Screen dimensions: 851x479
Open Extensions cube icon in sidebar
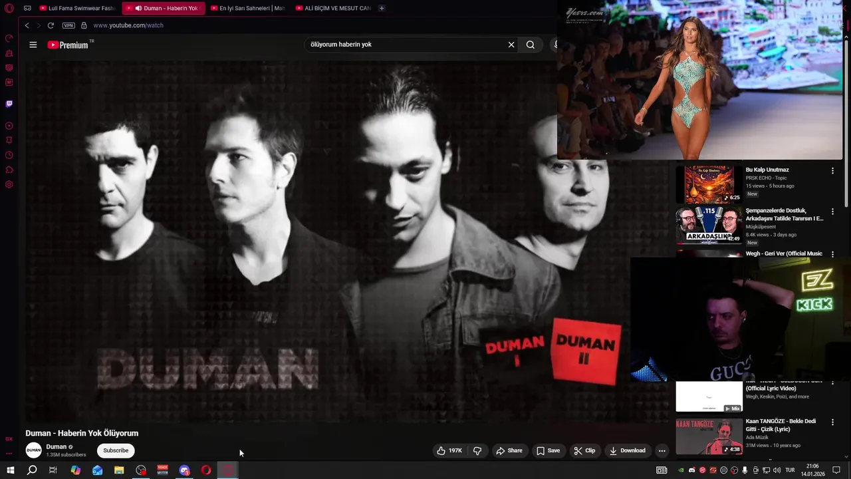(9, 170)
